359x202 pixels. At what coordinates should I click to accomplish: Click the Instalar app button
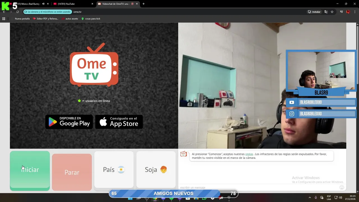pyautogui.click(x=314, y=12)
